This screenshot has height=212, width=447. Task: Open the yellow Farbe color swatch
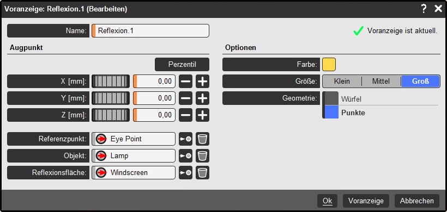[x=329, y=65]
